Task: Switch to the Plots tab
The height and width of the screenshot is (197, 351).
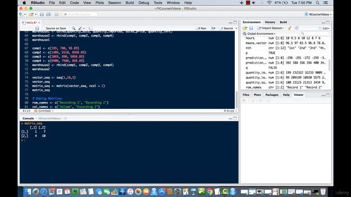Action: [x=257, y=95]
